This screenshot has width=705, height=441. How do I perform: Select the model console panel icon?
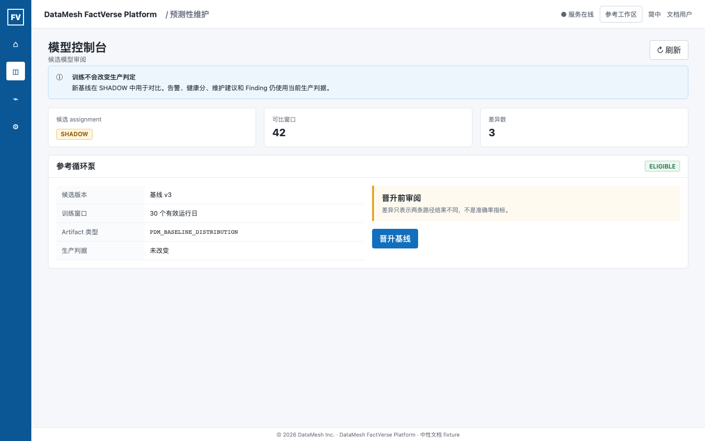pos(16,72)
